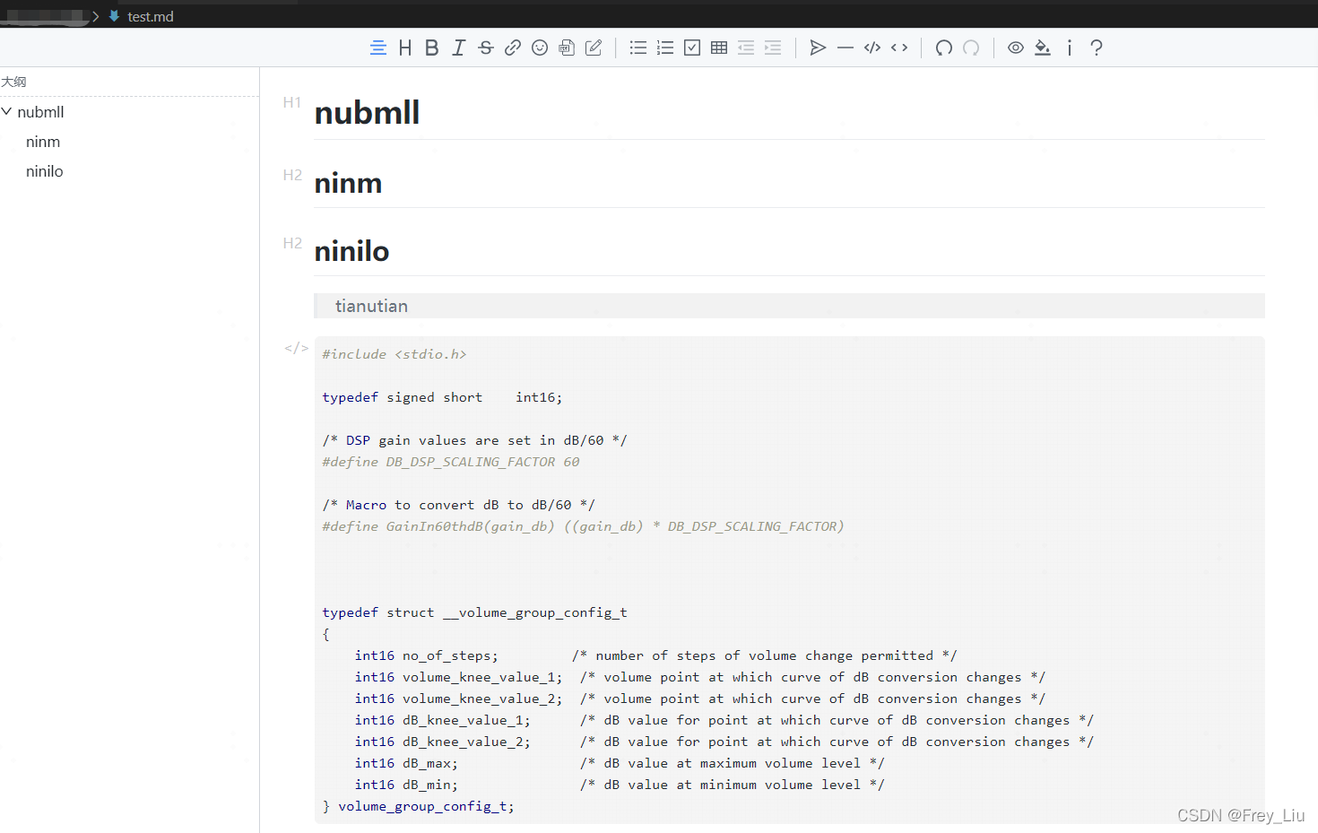Screen dimensions: 1318x833
Task: Toggle italic formatting
Action: (x=458, y=48)
